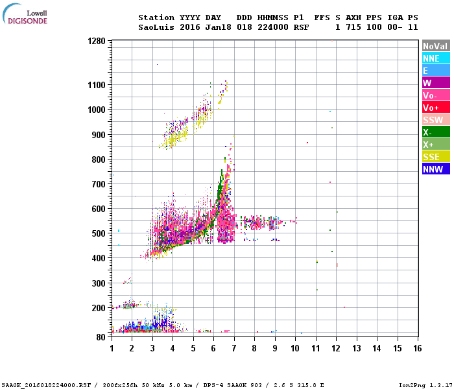Click the 700 height axis label

tap(99, 184)
